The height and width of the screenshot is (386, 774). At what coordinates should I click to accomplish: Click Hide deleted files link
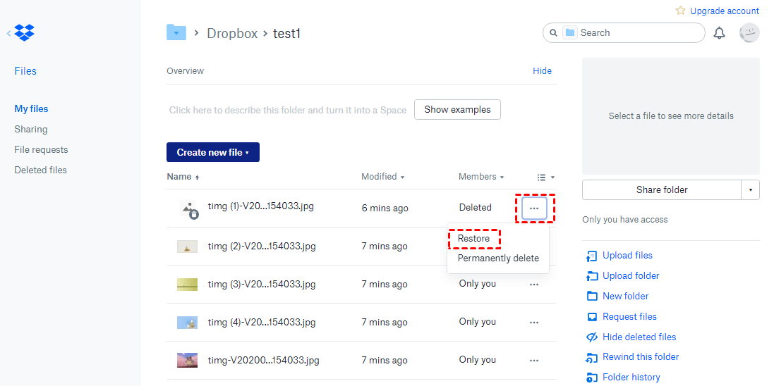coord(639,337)
